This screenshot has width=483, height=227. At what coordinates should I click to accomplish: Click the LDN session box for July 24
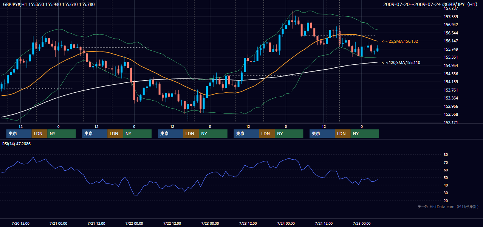(342, 134)
